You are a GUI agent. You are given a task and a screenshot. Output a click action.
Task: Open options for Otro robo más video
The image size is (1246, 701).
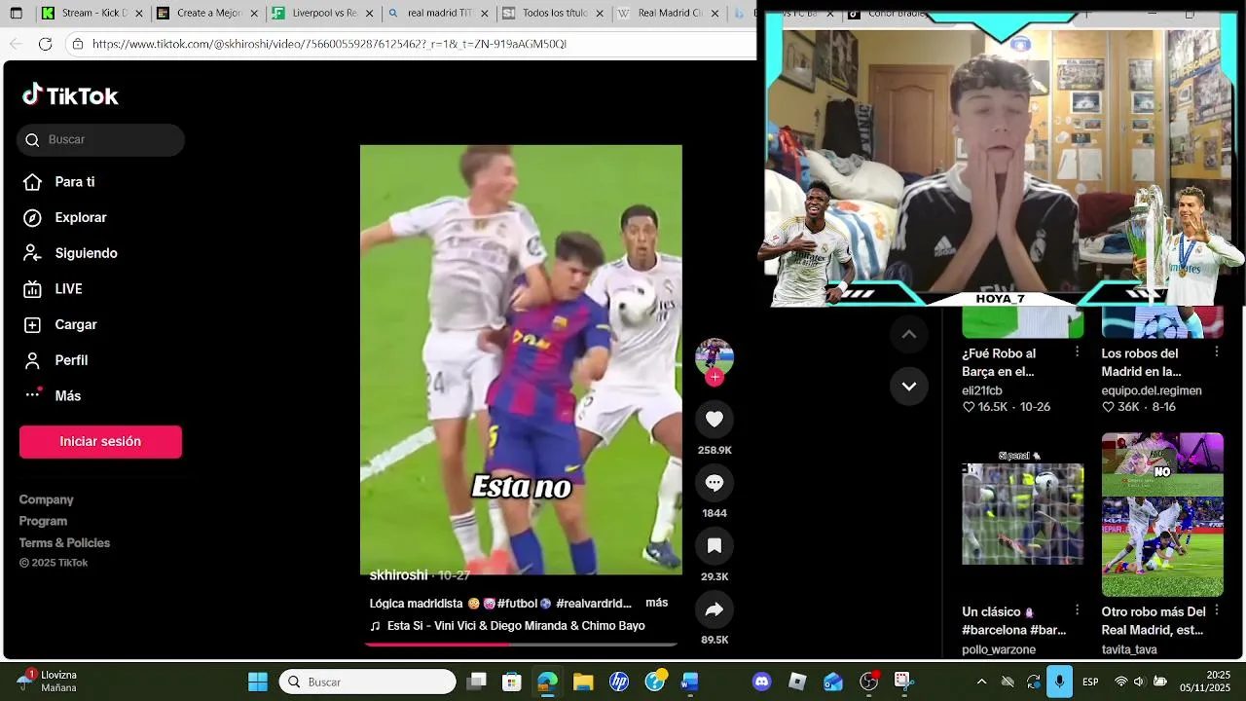tap(1216, 609)
